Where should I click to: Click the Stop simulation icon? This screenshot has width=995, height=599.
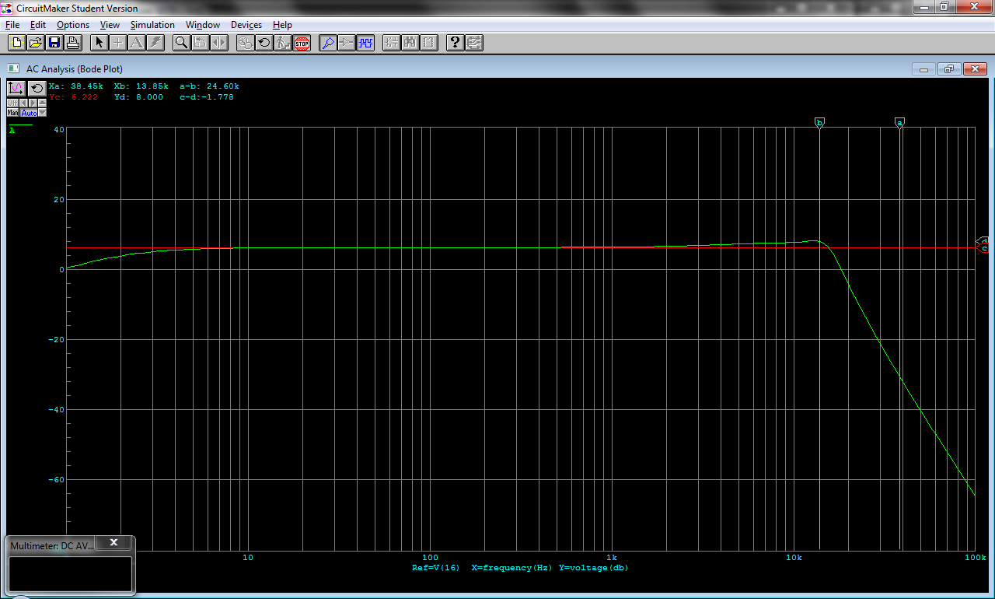pyautogui.click(x=302, y=43)
